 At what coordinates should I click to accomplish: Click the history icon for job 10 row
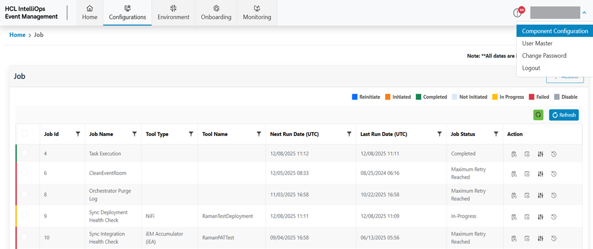(554, 238)
